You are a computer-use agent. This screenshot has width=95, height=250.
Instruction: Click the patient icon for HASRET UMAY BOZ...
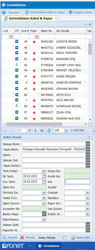coord(17,65)
